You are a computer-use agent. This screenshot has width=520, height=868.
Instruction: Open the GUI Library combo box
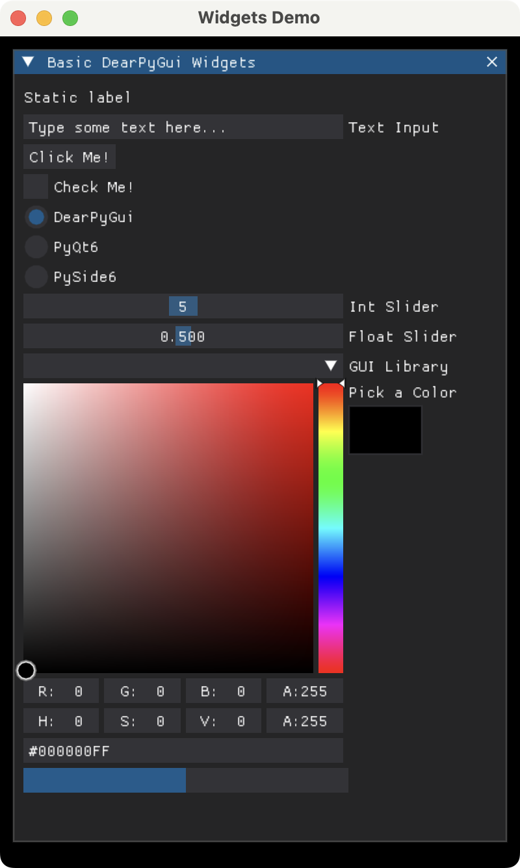(x=182, y=366)
